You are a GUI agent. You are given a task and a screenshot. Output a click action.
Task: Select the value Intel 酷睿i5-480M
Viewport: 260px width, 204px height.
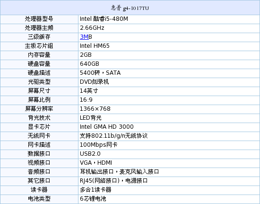click(104, 19)
